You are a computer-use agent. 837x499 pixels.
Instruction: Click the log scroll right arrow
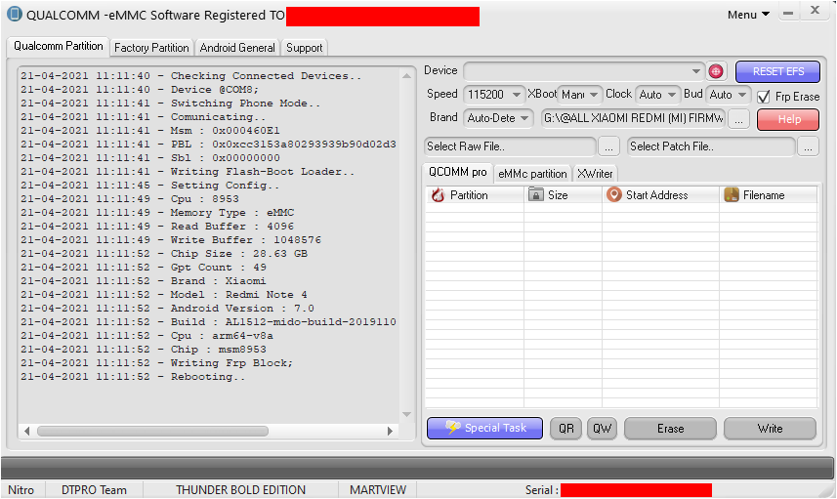(x=391, y=431)
